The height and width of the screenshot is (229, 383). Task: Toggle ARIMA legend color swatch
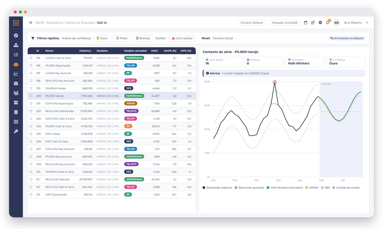[307, 188]
